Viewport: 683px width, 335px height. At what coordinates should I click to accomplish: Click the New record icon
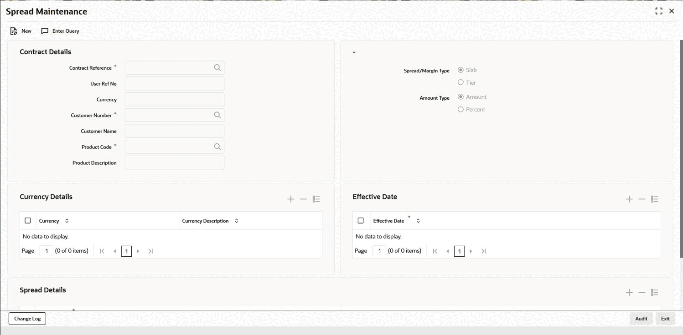[14, 31]
